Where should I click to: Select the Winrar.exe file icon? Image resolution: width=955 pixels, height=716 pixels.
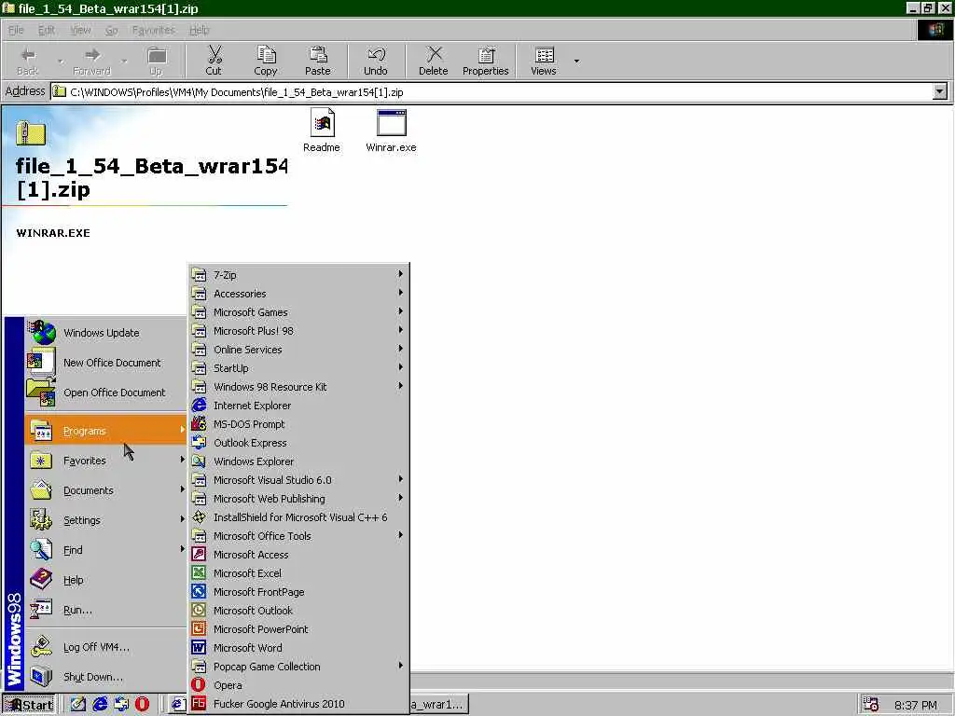(x=391, y=131)
